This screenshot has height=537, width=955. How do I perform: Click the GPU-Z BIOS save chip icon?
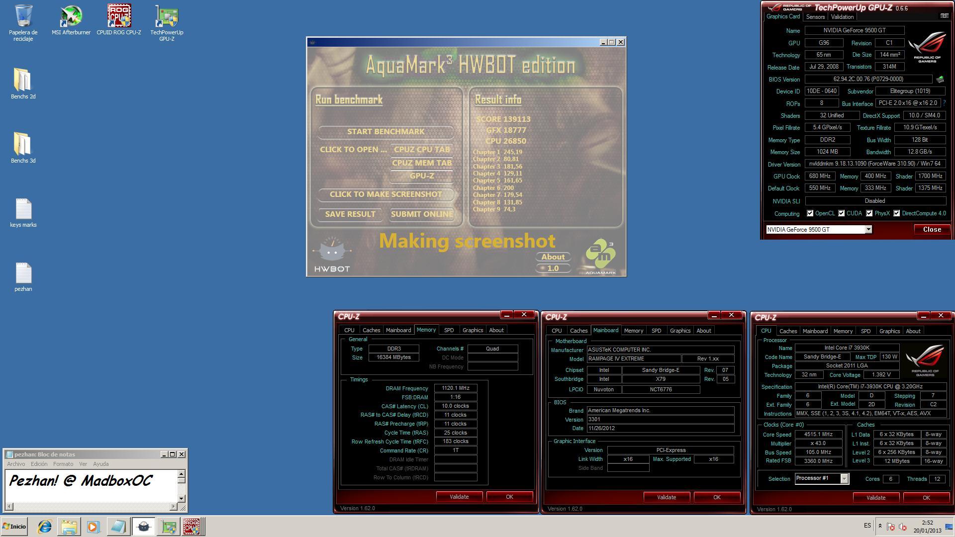pos(940,79)
